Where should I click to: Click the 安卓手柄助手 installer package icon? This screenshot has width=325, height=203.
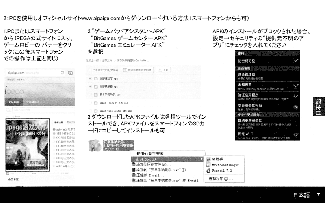tap(95, 146)
